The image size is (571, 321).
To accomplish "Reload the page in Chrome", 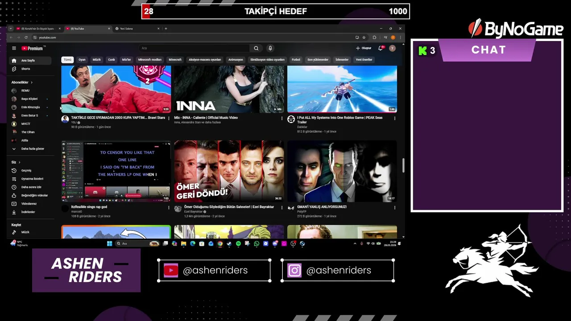I will pos(26,37).
